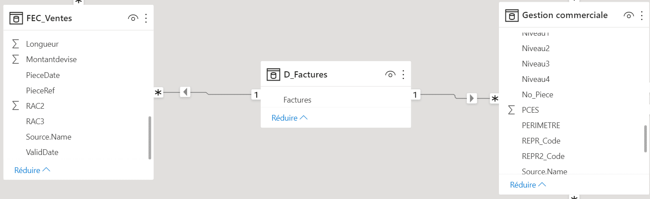Select the Factures field in D_Factures
The width and height of the screenshot is (650, 199).
point(297,100)
